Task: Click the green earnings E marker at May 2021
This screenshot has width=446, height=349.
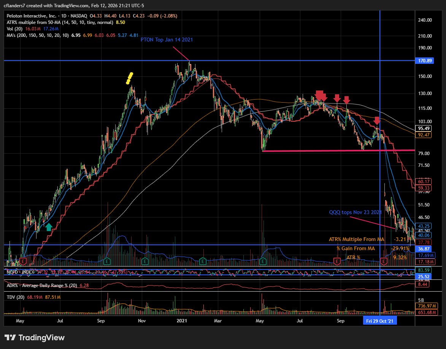Action: pyautogui.click(x=262, y=261)
